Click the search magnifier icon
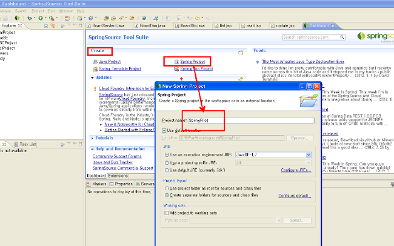Image resolution: width=394 pixels, height=246 pixels. (342, 37)
